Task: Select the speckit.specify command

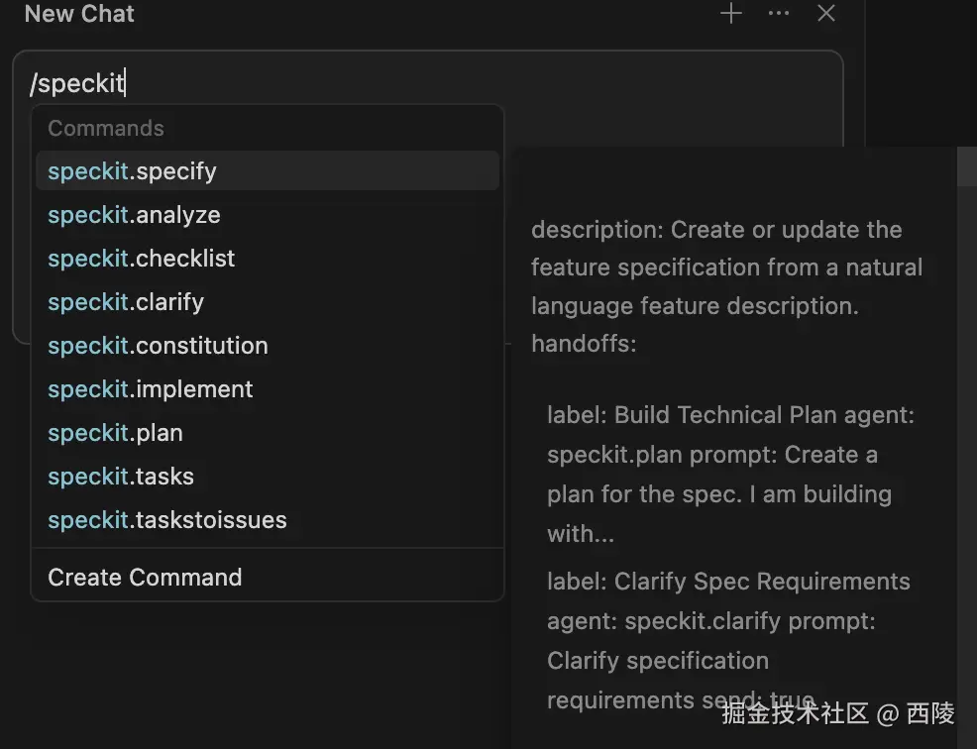Action: tap(133, 171)
